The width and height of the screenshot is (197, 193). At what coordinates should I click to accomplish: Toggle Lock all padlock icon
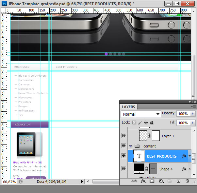[152, 123]
